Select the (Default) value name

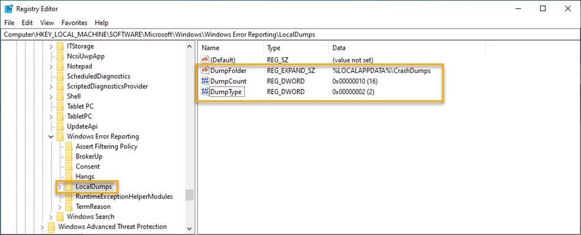click(223, 59)
